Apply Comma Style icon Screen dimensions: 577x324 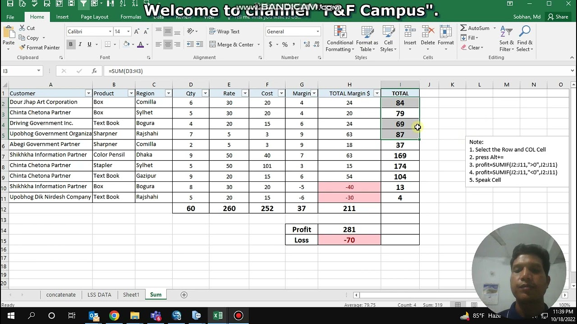[x=294, y=44]
